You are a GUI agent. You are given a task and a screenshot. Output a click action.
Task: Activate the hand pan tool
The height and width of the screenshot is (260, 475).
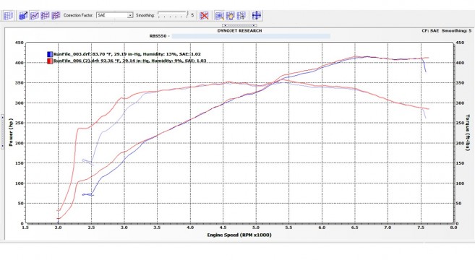pos(230,15)
